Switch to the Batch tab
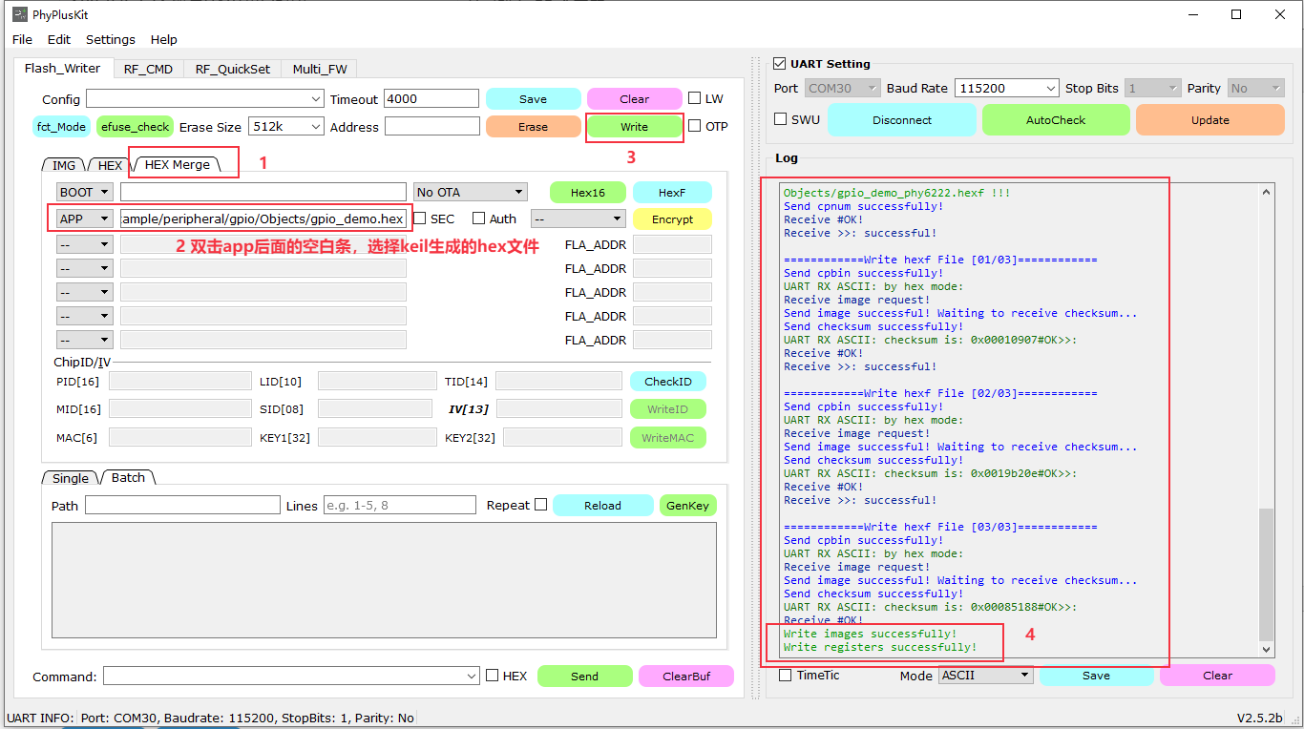 128,477
